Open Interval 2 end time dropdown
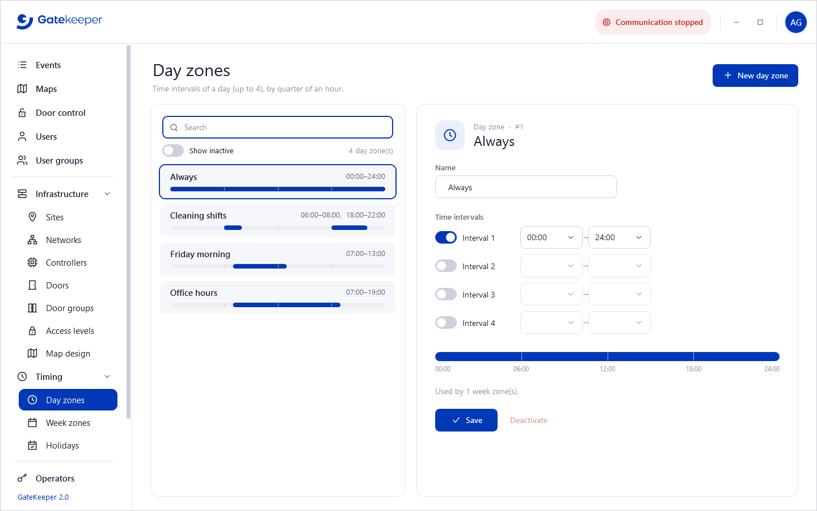817x511 pixels. [x=620, y=266]
